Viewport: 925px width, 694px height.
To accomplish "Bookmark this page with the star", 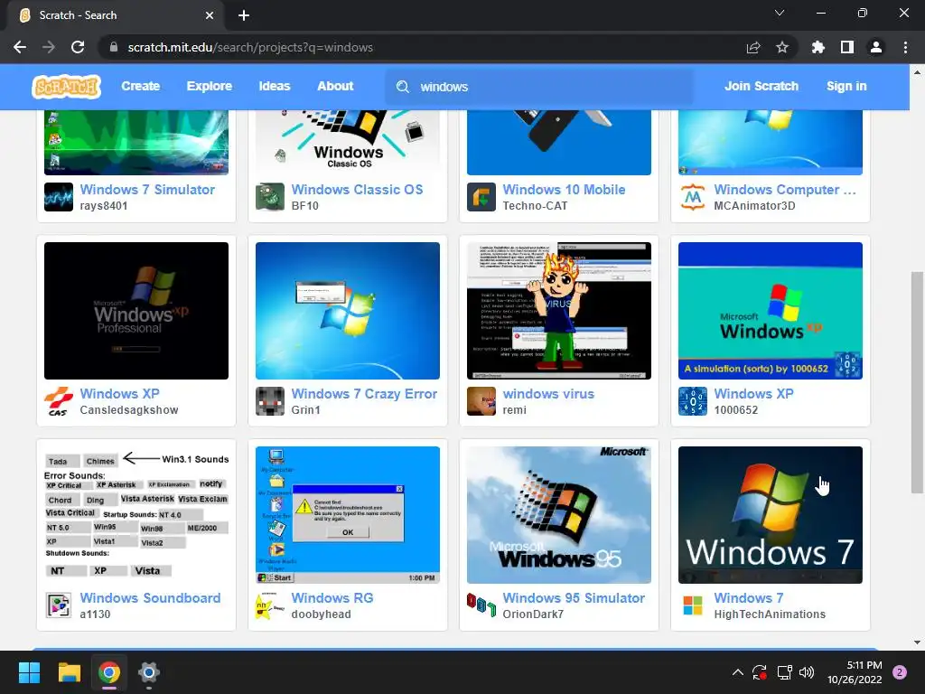I will click(782, 47).
